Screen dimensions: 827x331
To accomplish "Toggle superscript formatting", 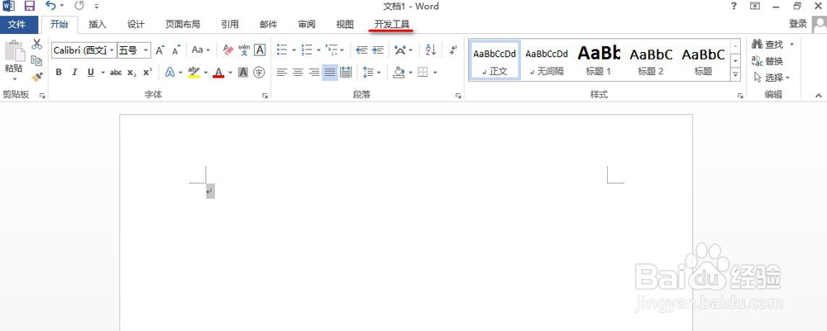I will point(148,73).
